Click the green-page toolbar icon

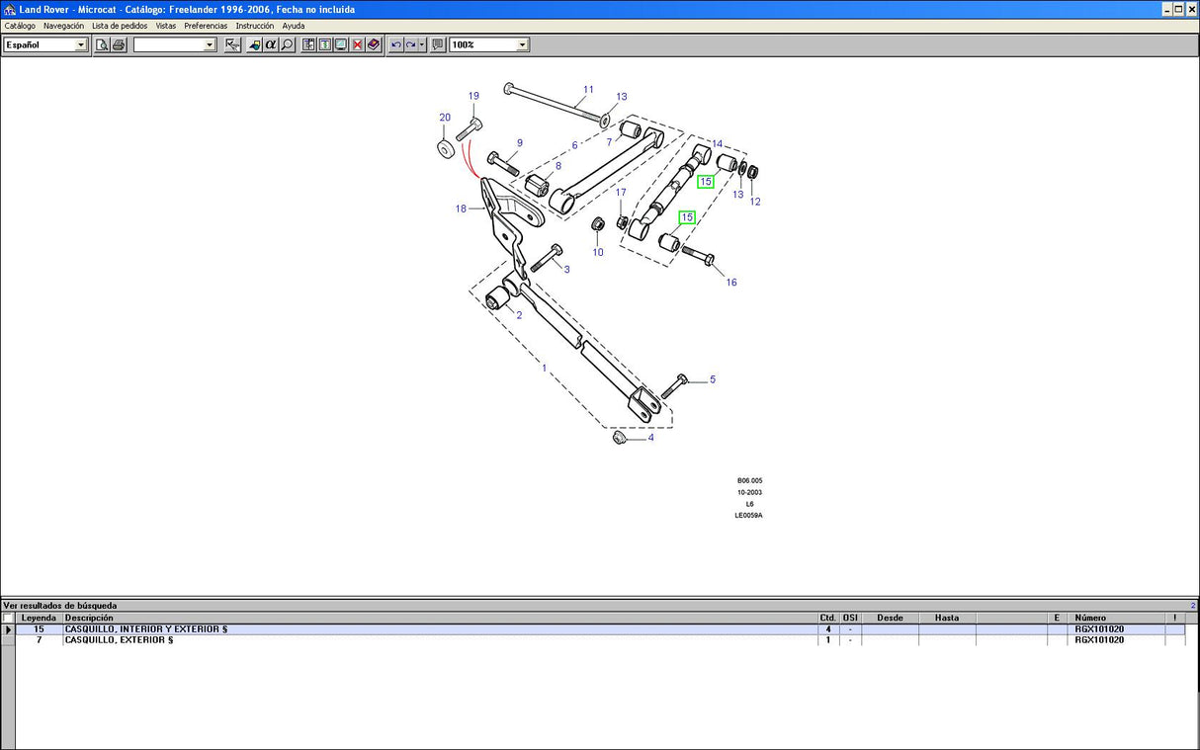pos(324,44)
